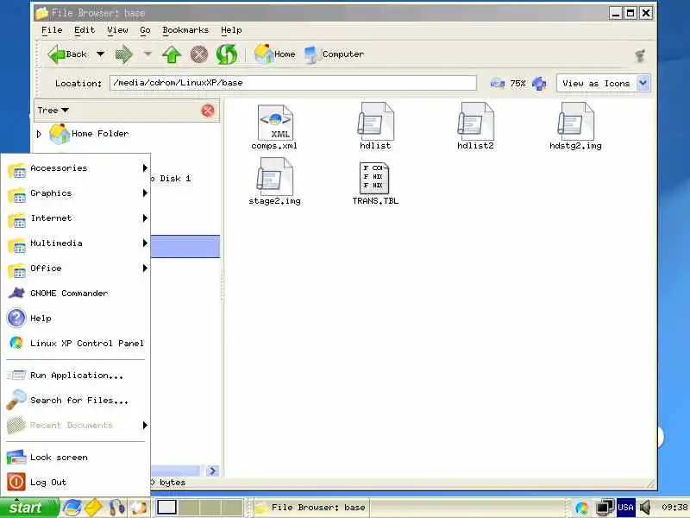The width and height of the screenshot is (690, 518).
Task: Open Linux XP Control Panel
Action: pyautogui.click(x=78, y=344)
